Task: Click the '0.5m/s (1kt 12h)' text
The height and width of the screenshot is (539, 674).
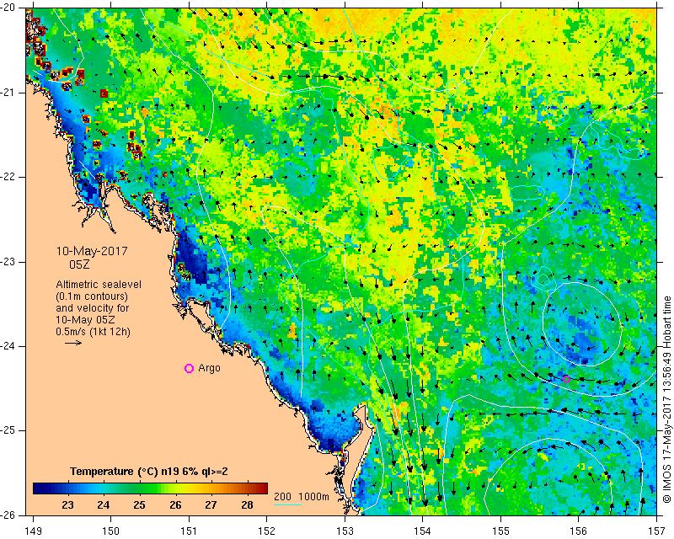Action: 94,332
